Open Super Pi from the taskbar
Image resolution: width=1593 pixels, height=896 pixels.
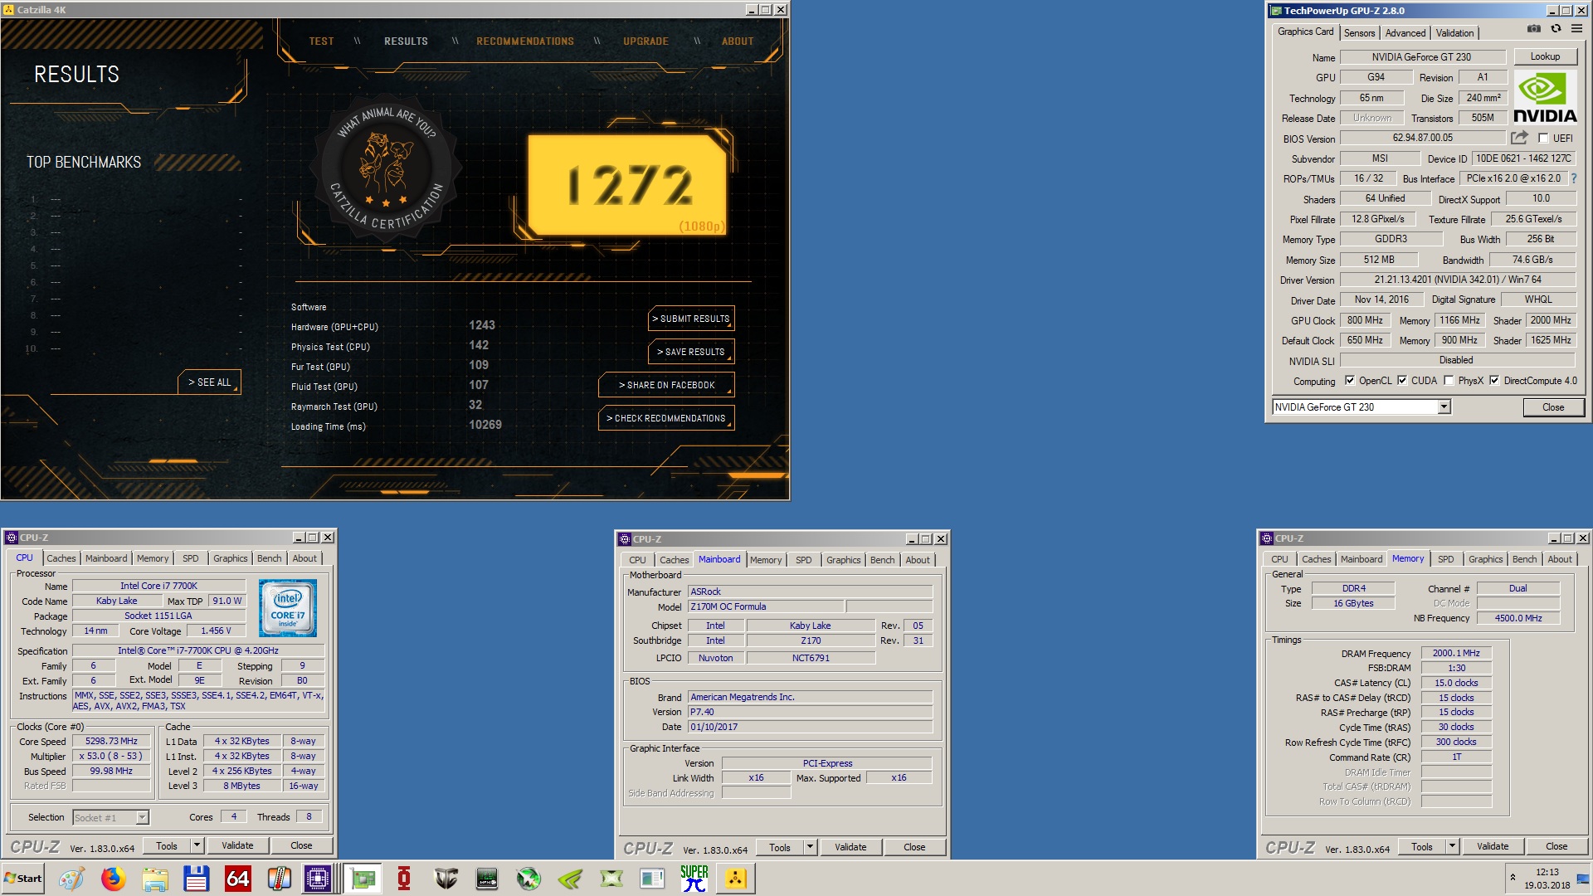point(694,879)
